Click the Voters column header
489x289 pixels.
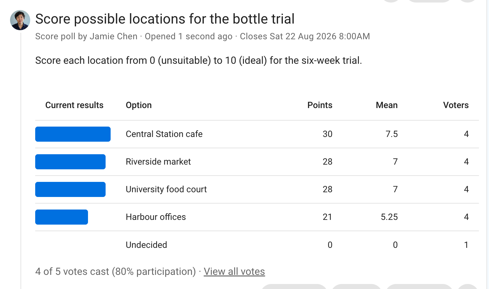click(x=456, y=105)
